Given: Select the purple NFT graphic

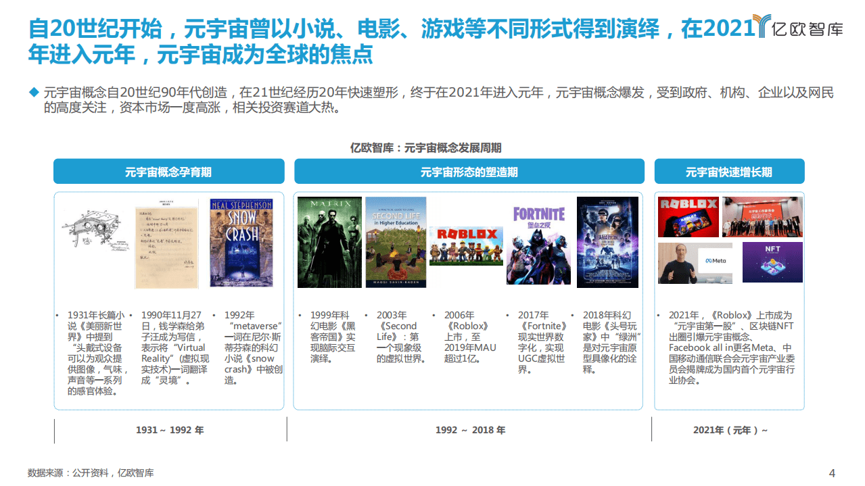Looking at the screenshot, I should [773, 262].
